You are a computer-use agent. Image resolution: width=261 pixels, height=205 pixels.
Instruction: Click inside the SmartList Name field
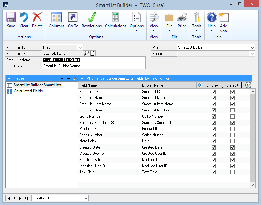(x=93, y=60)
